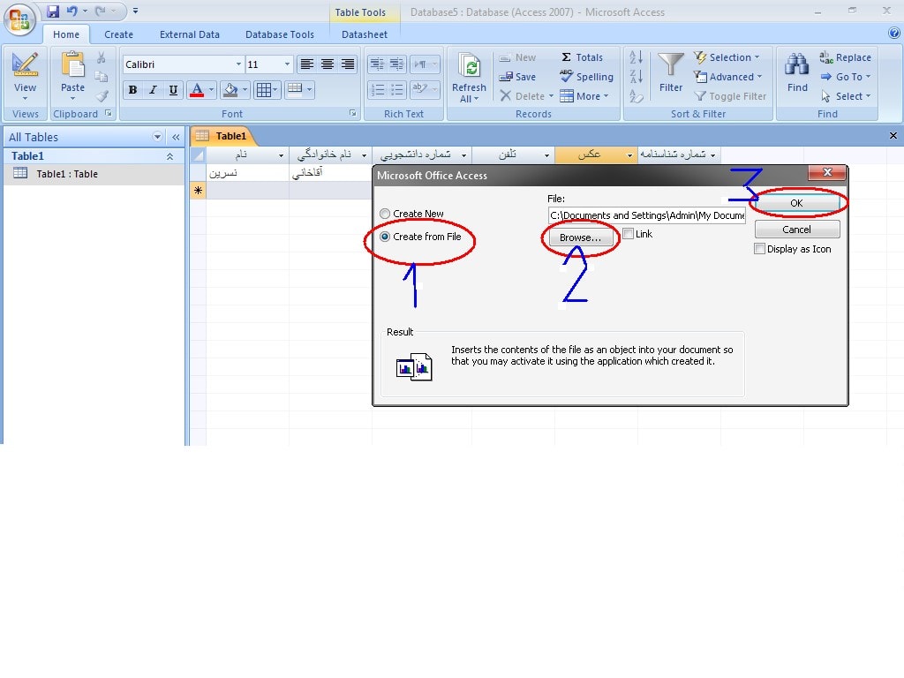The image size is (904, 678).
Task: Align text left in Font group
Action: (x=306, y=64)
